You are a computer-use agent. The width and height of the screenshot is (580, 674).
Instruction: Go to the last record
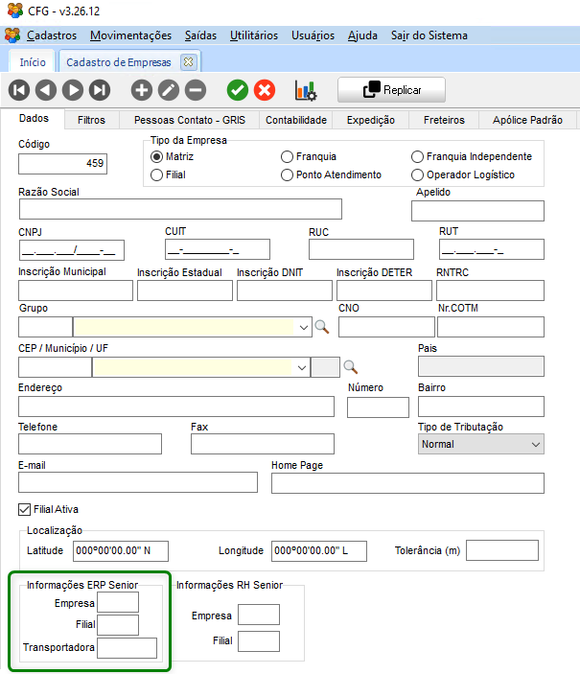point(100,90)
